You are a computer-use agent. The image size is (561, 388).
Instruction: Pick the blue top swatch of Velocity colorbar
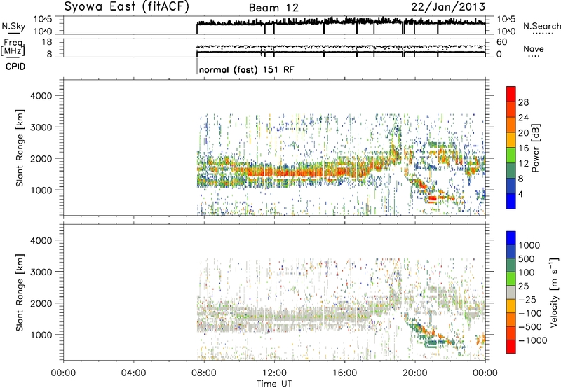pyautogui.click(x=511, y=238)
